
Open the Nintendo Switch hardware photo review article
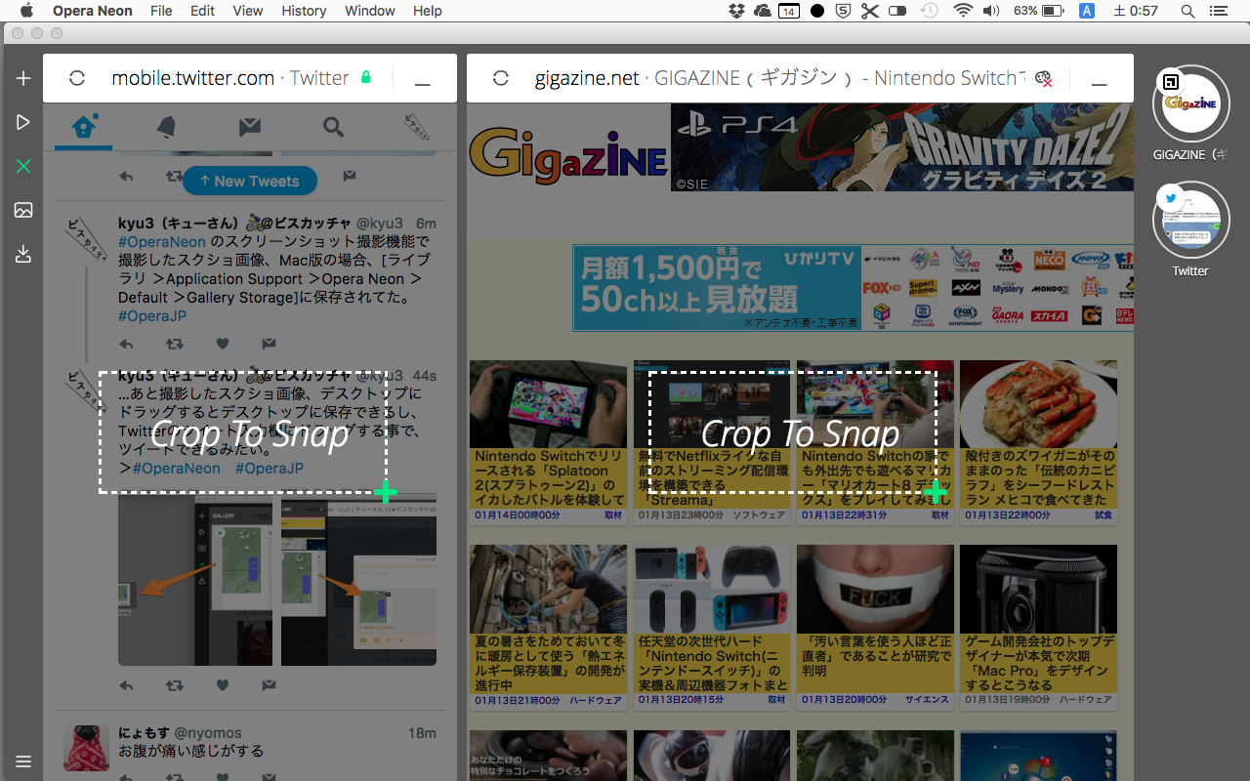pos(711,627)
